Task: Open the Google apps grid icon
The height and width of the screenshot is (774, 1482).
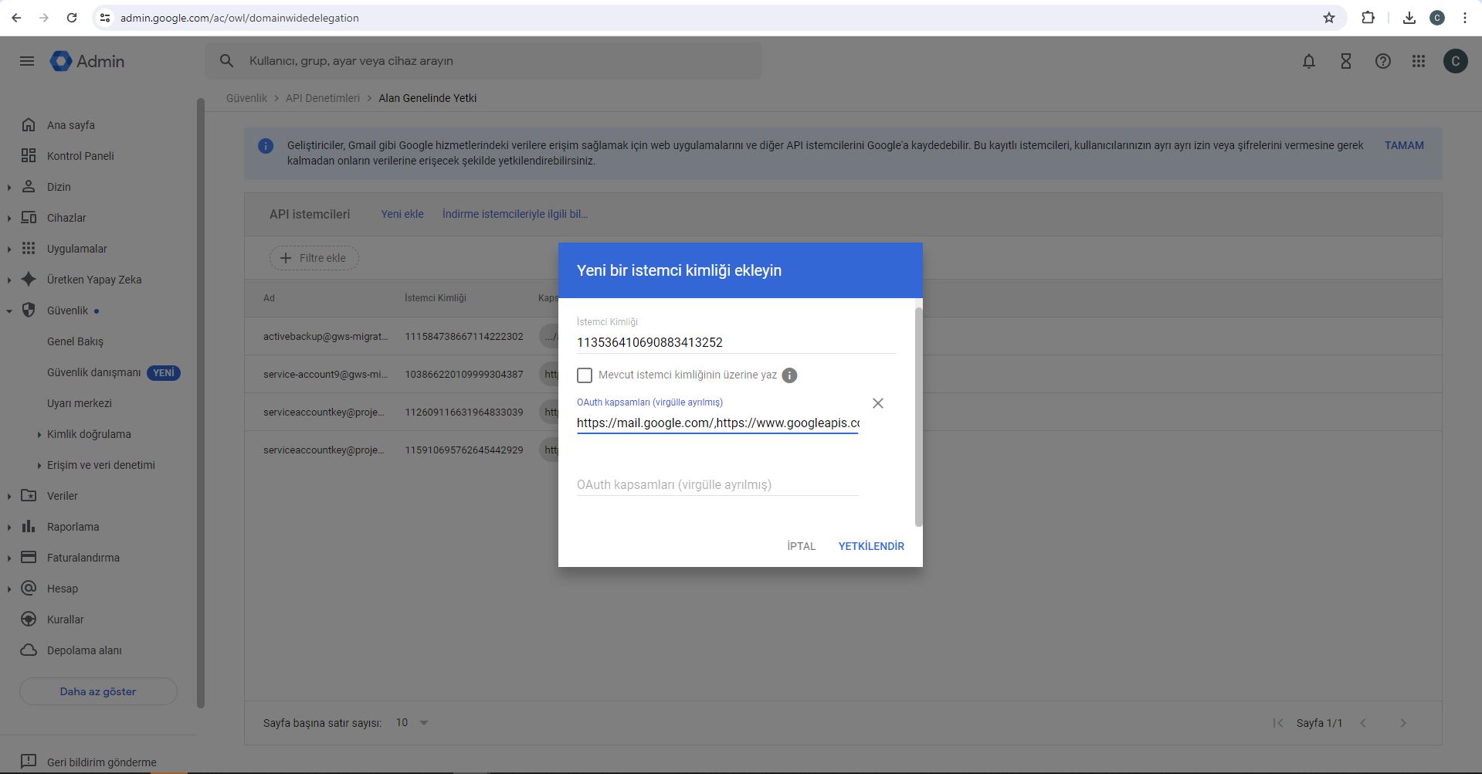Action: click(1418, 61)
